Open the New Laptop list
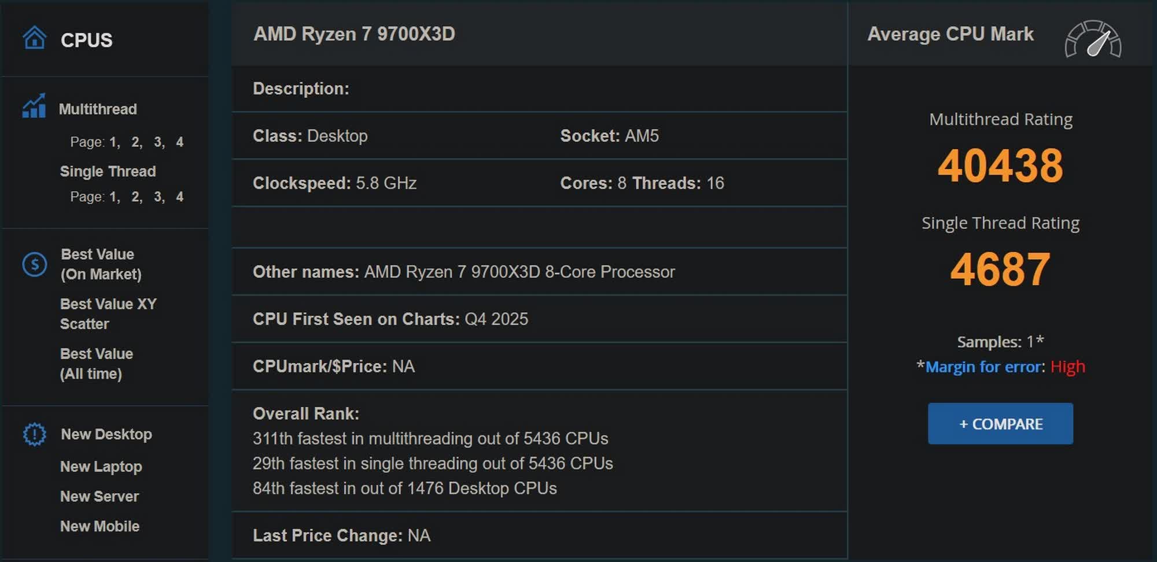 [101, 467]
